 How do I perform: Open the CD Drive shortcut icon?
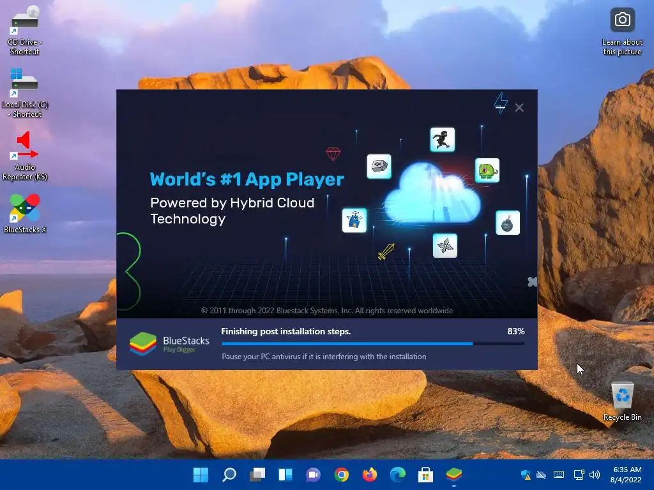point(25,30)
